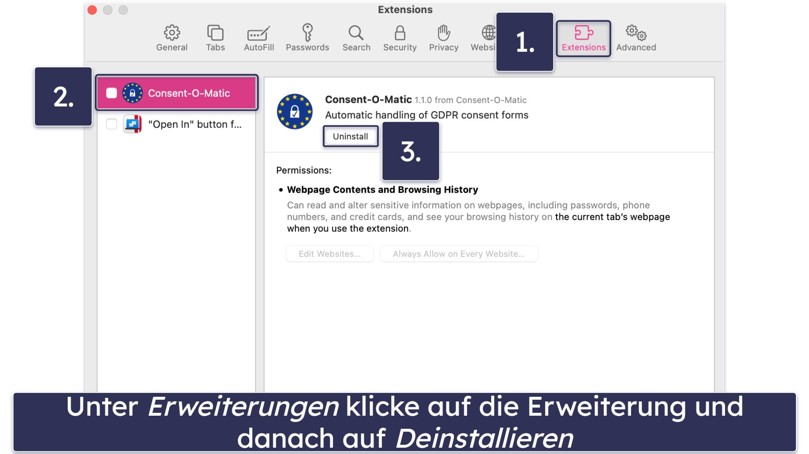
Task: Open the Passwords preferences tab
Action: 307,38
